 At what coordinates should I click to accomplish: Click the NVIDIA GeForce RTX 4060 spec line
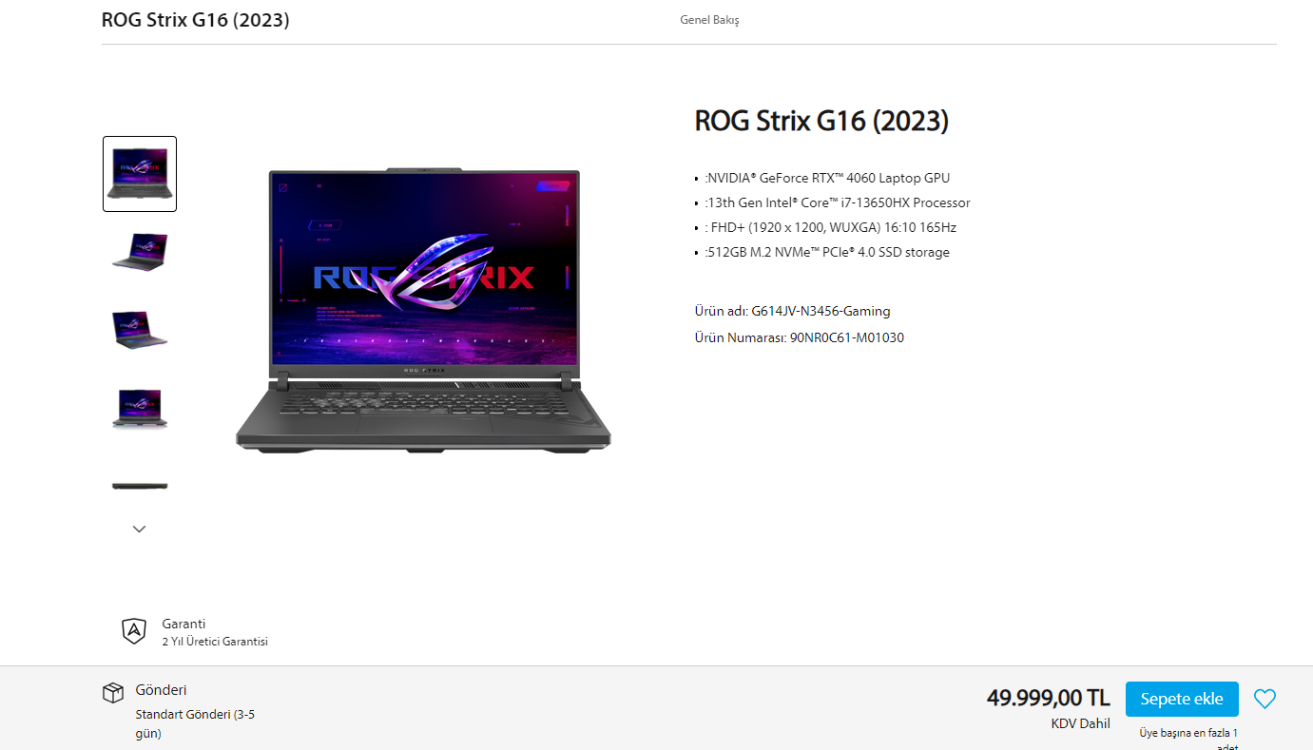pyautogui.click(x=827, y=178)
